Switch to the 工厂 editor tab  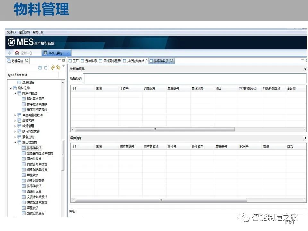click(74, 61)
